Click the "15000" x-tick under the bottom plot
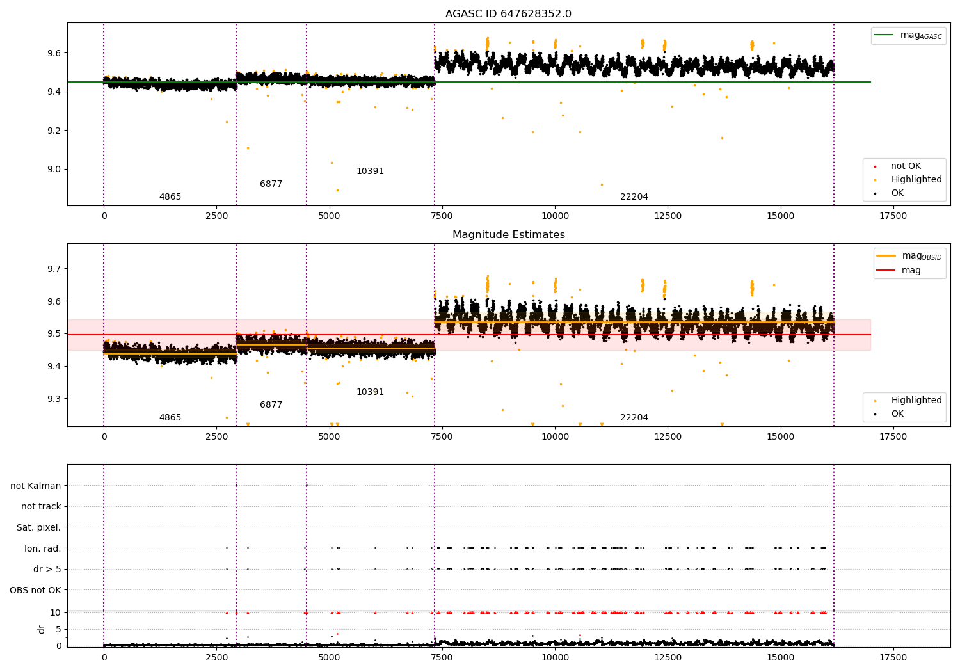Viewport: 960px width, 672px height. [x=781, y=657]
